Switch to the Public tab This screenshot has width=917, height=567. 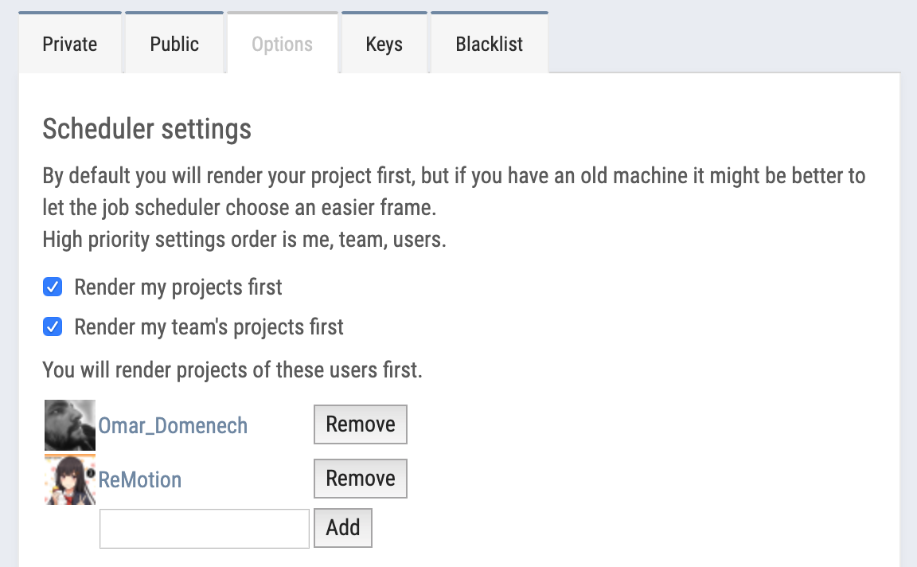coord(174,44)
